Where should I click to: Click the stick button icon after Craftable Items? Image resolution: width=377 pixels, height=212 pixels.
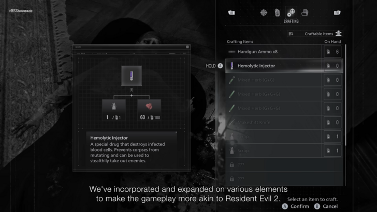coord(339,34)
